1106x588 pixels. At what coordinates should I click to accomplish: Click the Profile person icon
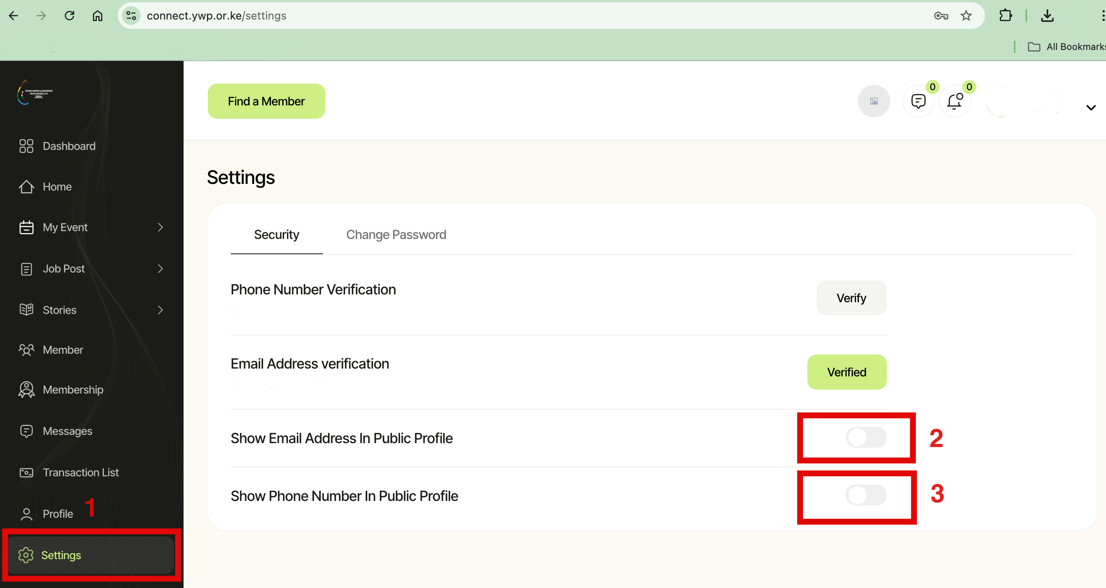point(26,514)
